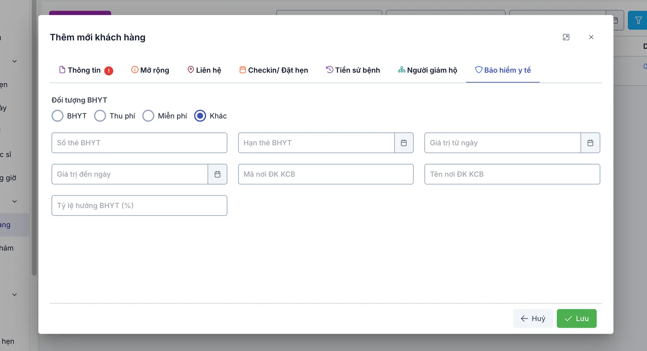Click the Tỷ lệ hưởng BHYT (%) field
647x351 pixels.
coord(139,206)
